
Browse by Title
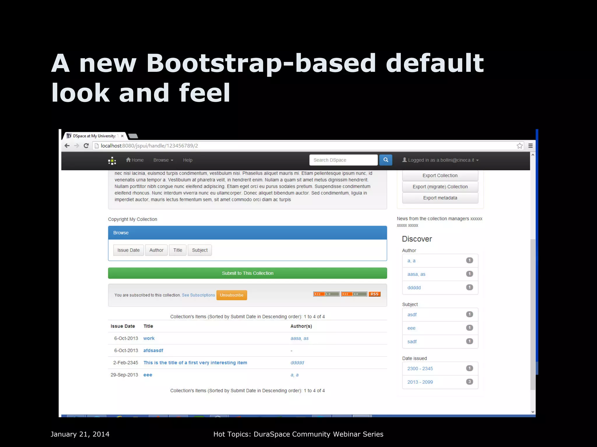[x=178, y=250]
